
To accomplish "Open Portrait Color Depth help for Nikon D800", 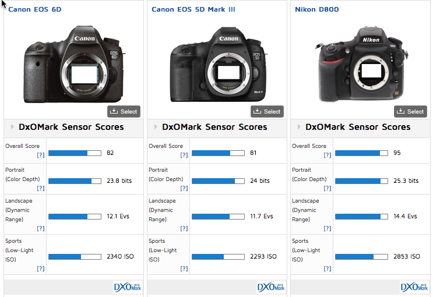I will pyautogui.click(x=328, y=188).
